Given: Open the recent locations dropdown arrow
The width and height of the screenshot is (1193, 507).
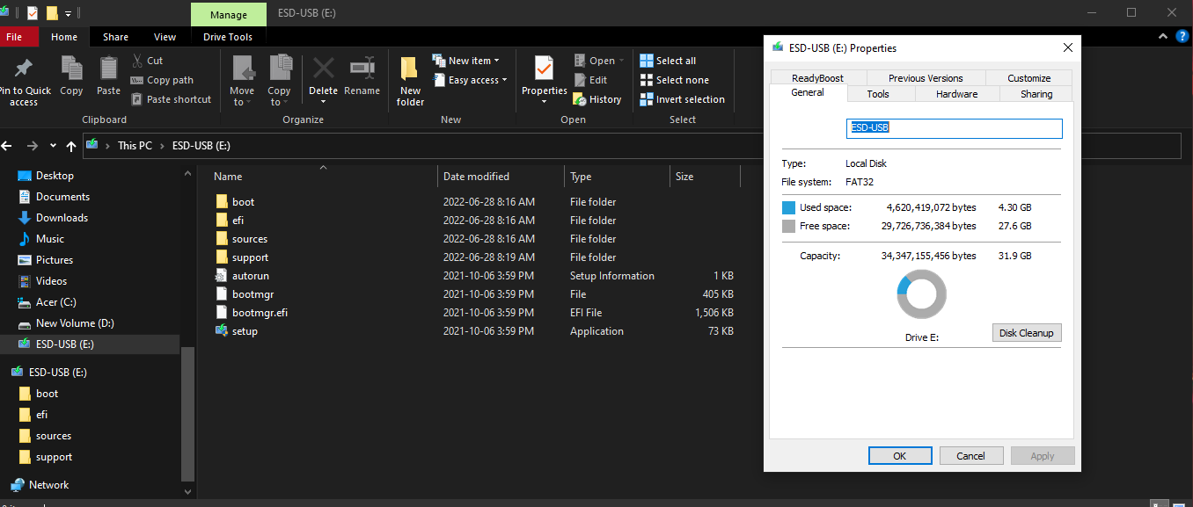Looking at the screenshot, I should pos(54,146).
